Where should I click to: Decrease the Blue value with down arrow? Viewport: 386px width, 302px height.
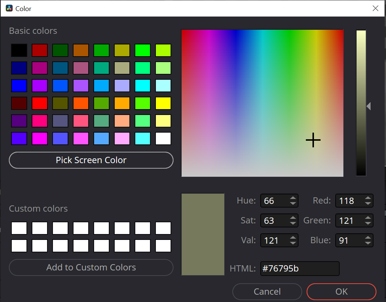point(368,243)
